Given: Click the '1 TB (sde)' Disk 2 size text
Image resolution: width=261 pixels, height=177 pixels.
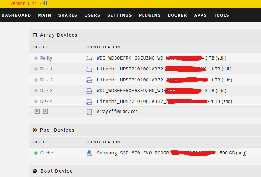Looking at the screenshot, I should (222, 80).
